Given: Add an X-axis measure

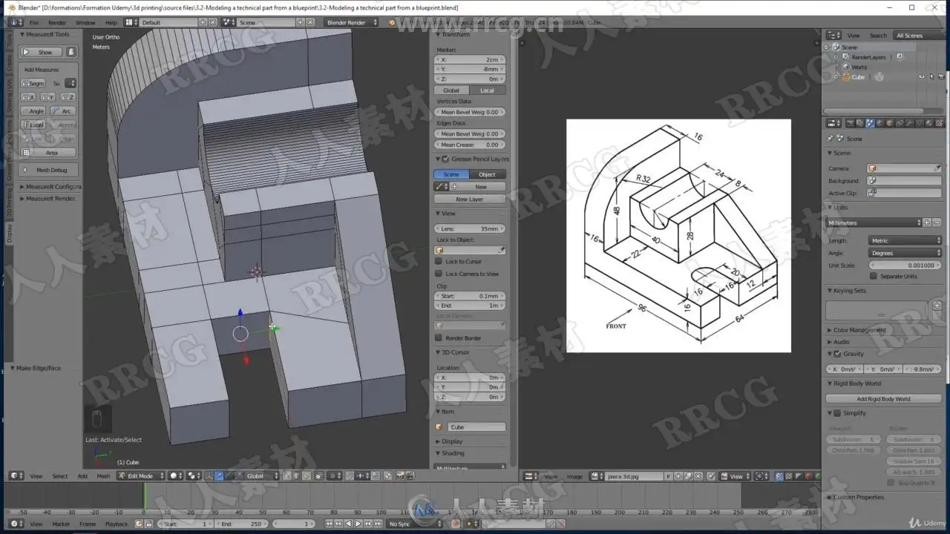Looking at the screenshot, I should coord(28,97).
